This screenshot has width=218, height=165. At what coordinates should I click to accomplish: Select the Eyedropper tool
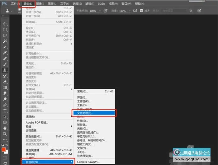[x=5, y=53]
